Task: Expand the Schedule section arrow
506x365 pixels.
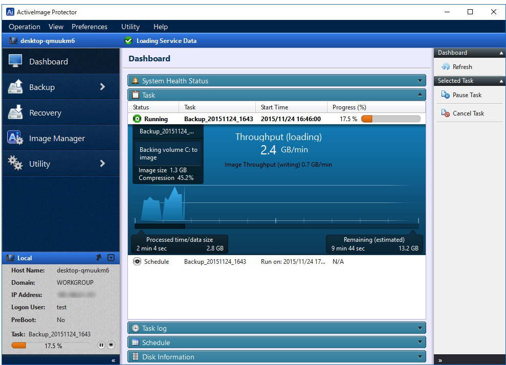Action: 420,342
